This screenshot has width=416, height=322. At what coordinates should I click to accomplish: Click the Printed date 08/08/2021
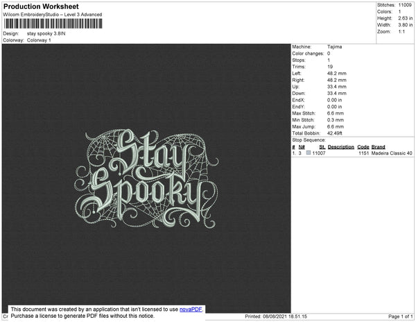pyautogui.click(x=274, y=316)
